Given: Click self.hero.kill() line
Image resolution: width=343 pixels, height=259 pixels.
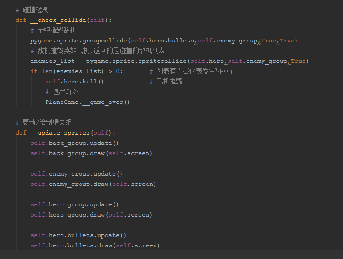Looking at the screenshot, I should coord(74,82).
